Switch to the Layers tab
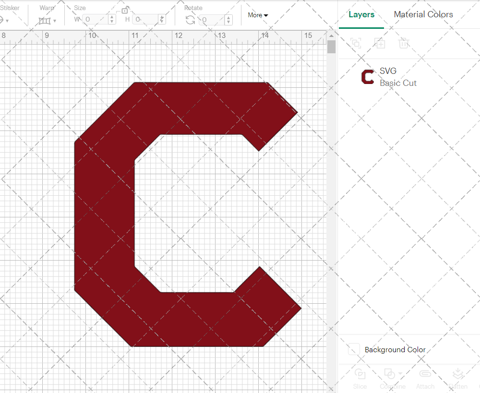 click(x=361, y=14)
